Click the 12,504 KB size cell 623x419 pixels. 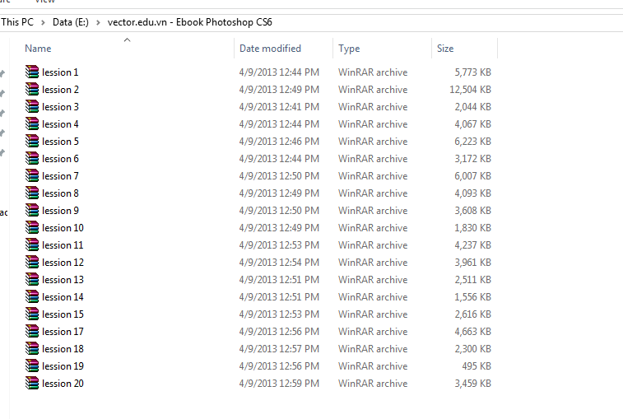coord(470,90)
